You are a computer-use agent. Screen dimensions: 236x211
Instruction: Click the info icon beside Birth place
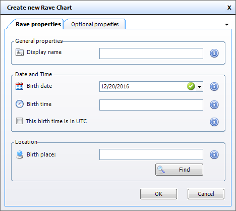[214, 154]
